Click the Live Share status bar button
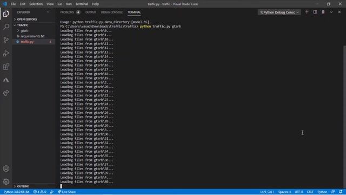Image resolution: width=346 pixels, height=195 pixels. (x=66, y=192)
